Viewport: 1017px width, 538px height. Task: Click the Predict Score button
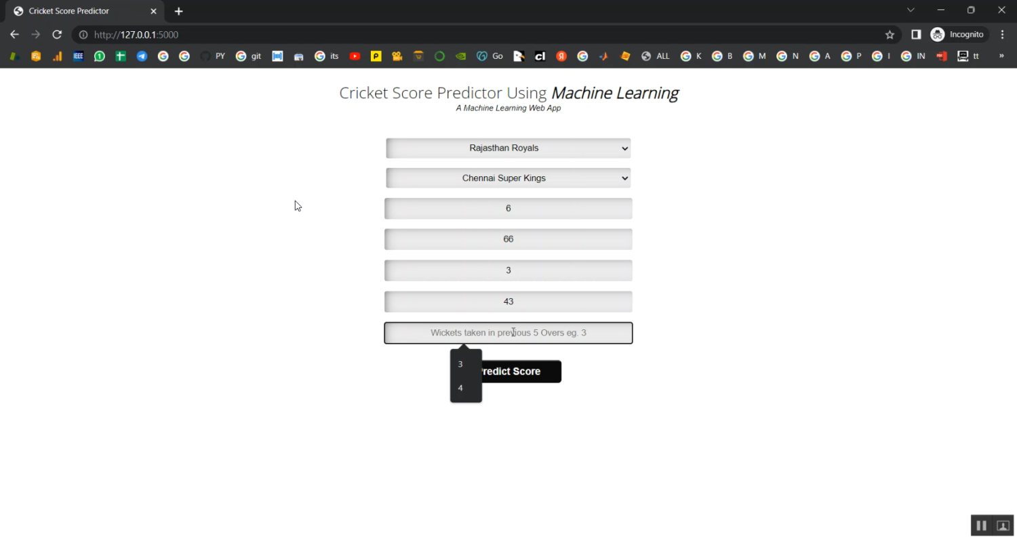(x=509, y=371)
